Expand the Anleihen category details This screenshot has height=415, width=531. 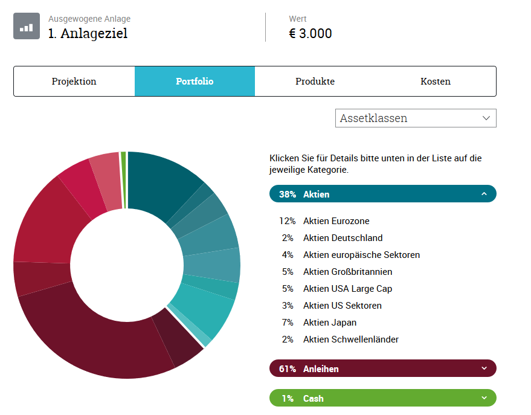pos(382,368)
